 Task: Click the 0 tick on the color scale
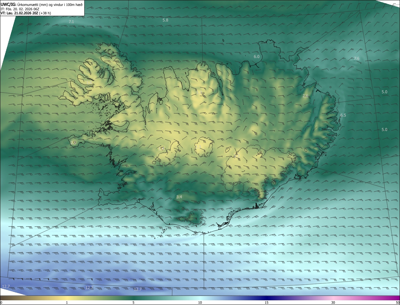[1, 303]
